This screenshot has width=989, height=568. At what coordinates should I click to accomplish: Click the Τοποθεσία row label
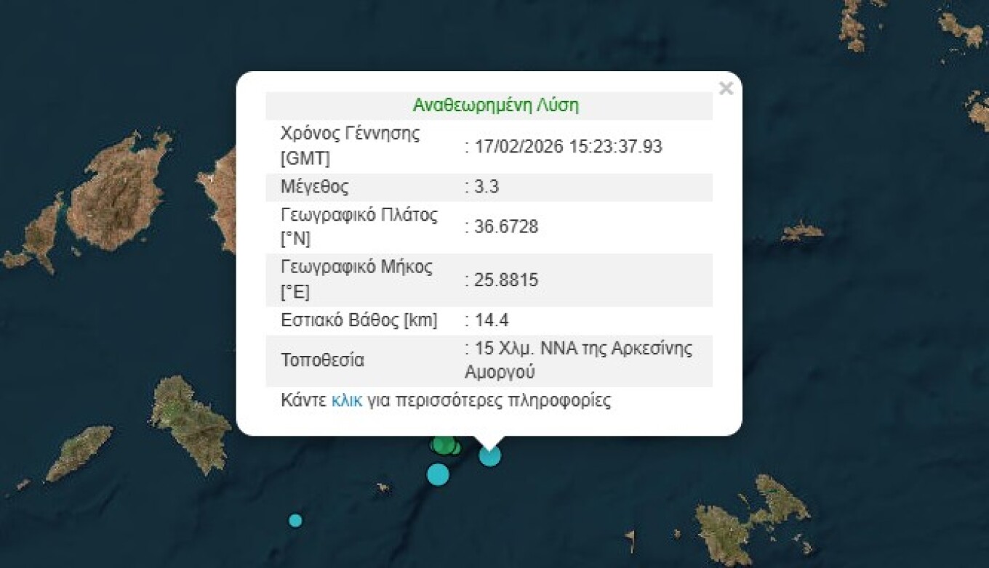pyautogui.click(x=322, y=360)
